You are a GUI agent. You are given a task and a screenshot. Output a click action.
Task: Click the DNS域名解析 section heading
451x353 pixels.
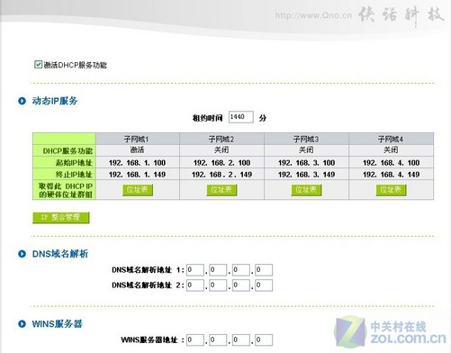pyautogui.click(x=60, y=254)
